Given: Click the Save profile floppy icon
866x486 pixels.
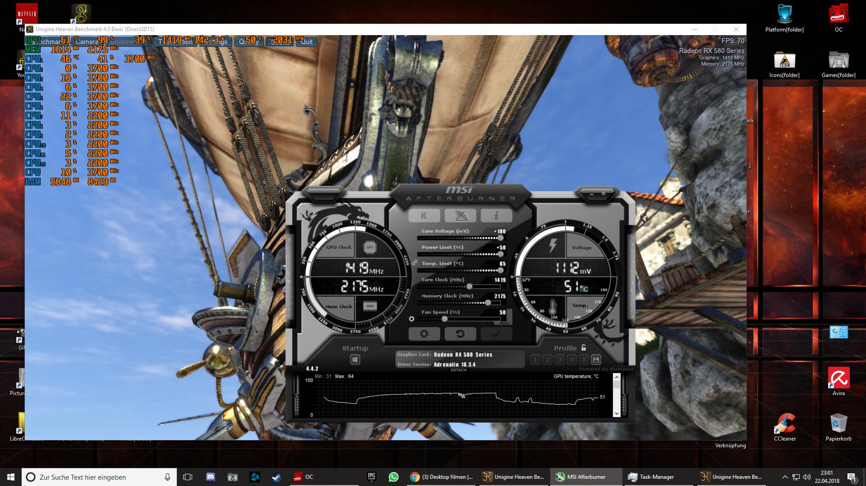Looking at the screenshot, I should tap(596, 359).
